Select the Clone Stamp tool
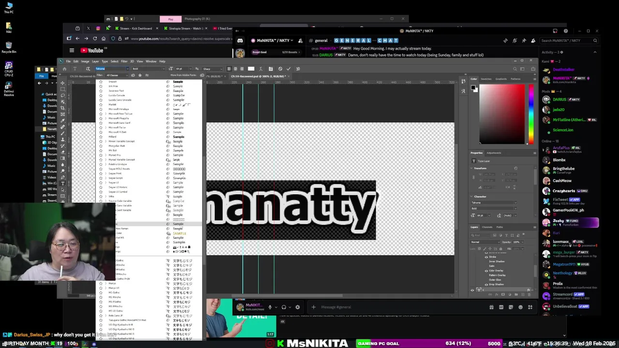The width and height of the screenshot is (619, 348). [x=62, y=139]
